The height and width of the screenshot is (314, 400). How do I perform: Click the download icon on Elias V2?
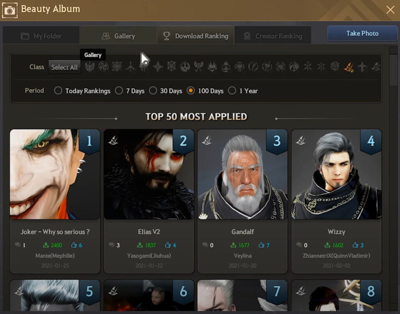pos(140,245)
